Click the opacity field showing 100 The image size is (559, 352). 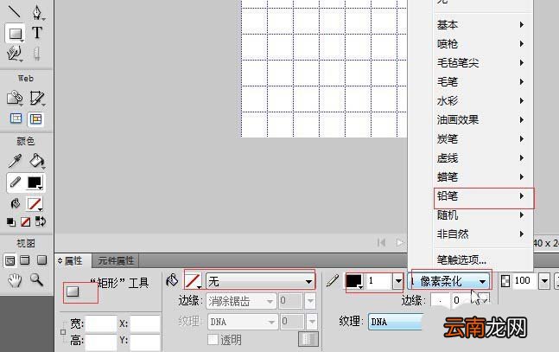pos(524,281)
